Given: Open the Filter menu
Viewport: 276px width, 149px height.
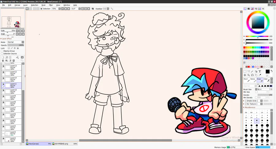Looking at the screenshot, I should (x=51, y=5).
